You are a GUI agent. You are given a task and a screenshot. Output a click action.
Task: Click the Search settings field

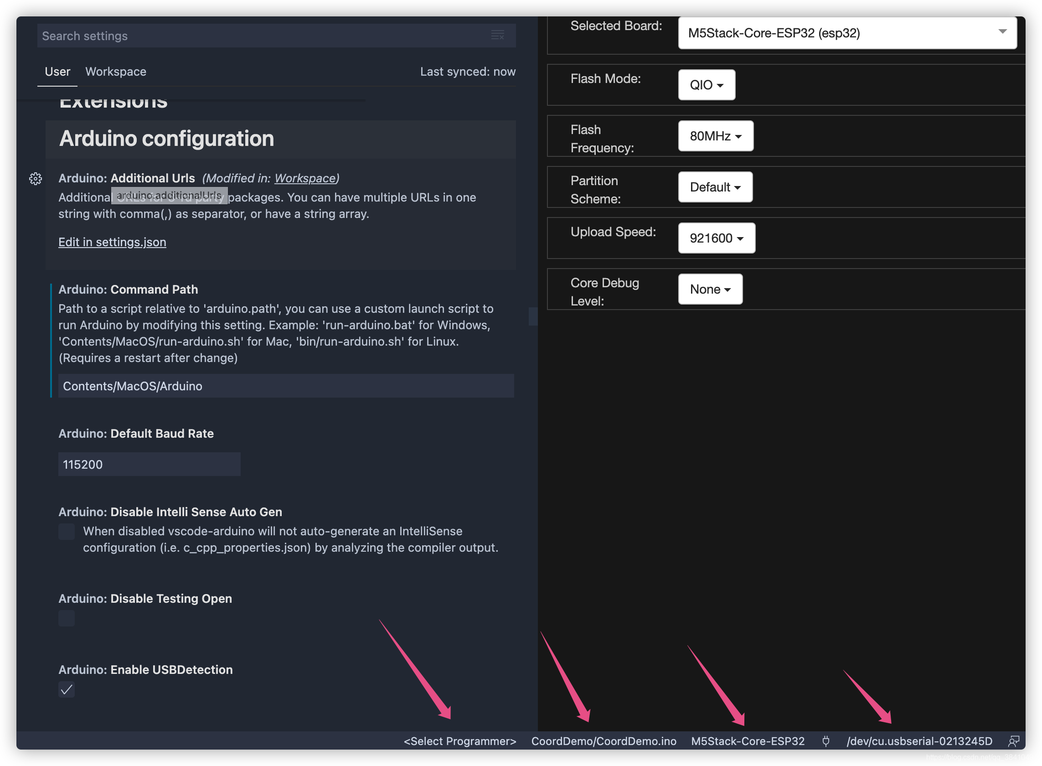259,36
